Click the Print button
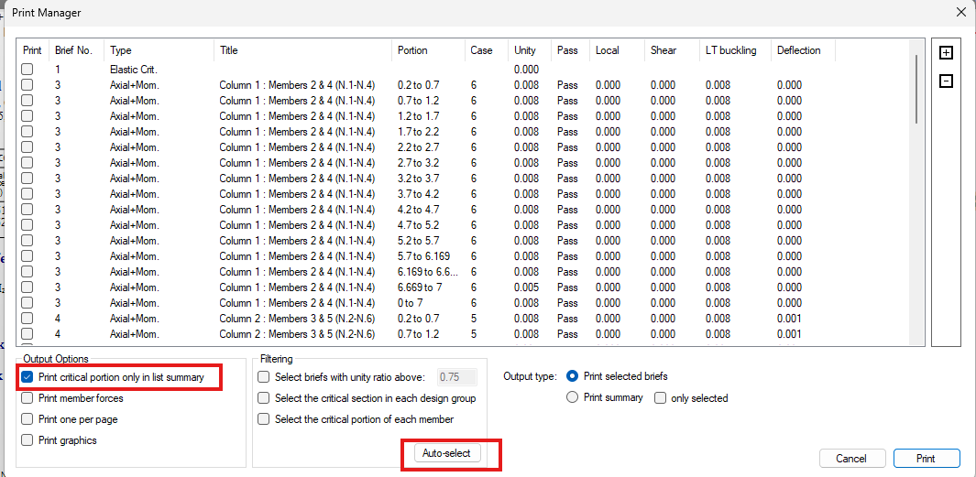The image size is (976, 477). tap(926, 458)
